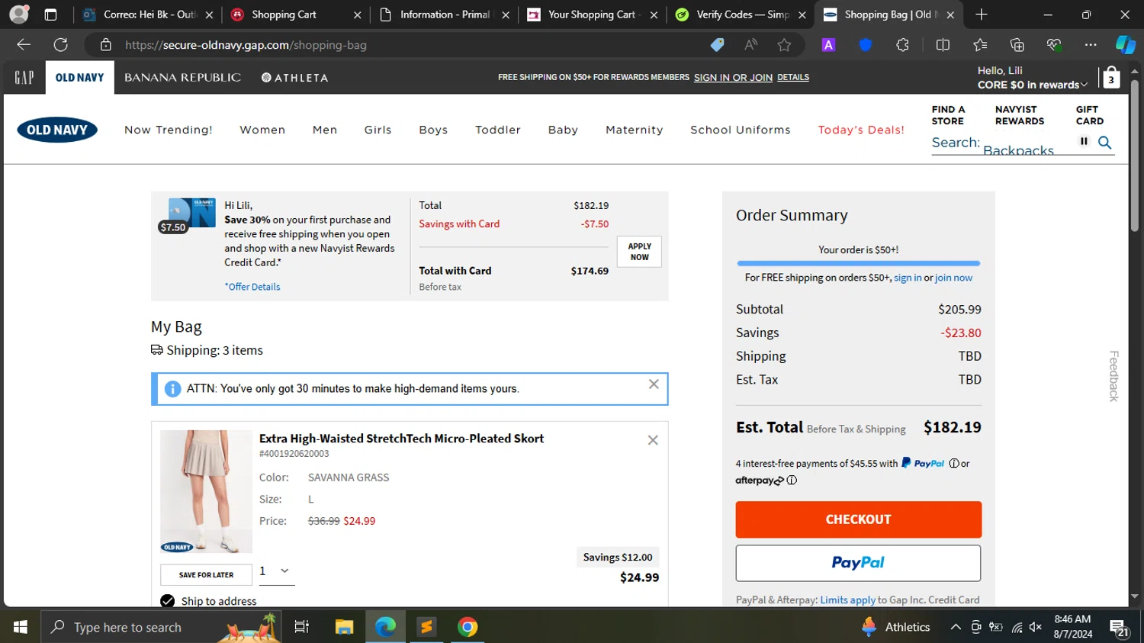Open the shopping bag icon showing 3 items
This screenshot has height=643, width=1144.
tap(1111, 77)
